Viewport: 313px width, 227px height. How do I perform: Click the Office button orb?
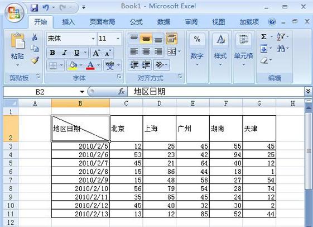coord(14,13)
